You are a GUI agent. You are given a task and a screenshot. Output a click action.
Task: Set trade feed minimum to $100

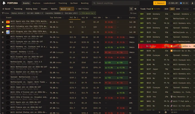click(x=166, y=9)
